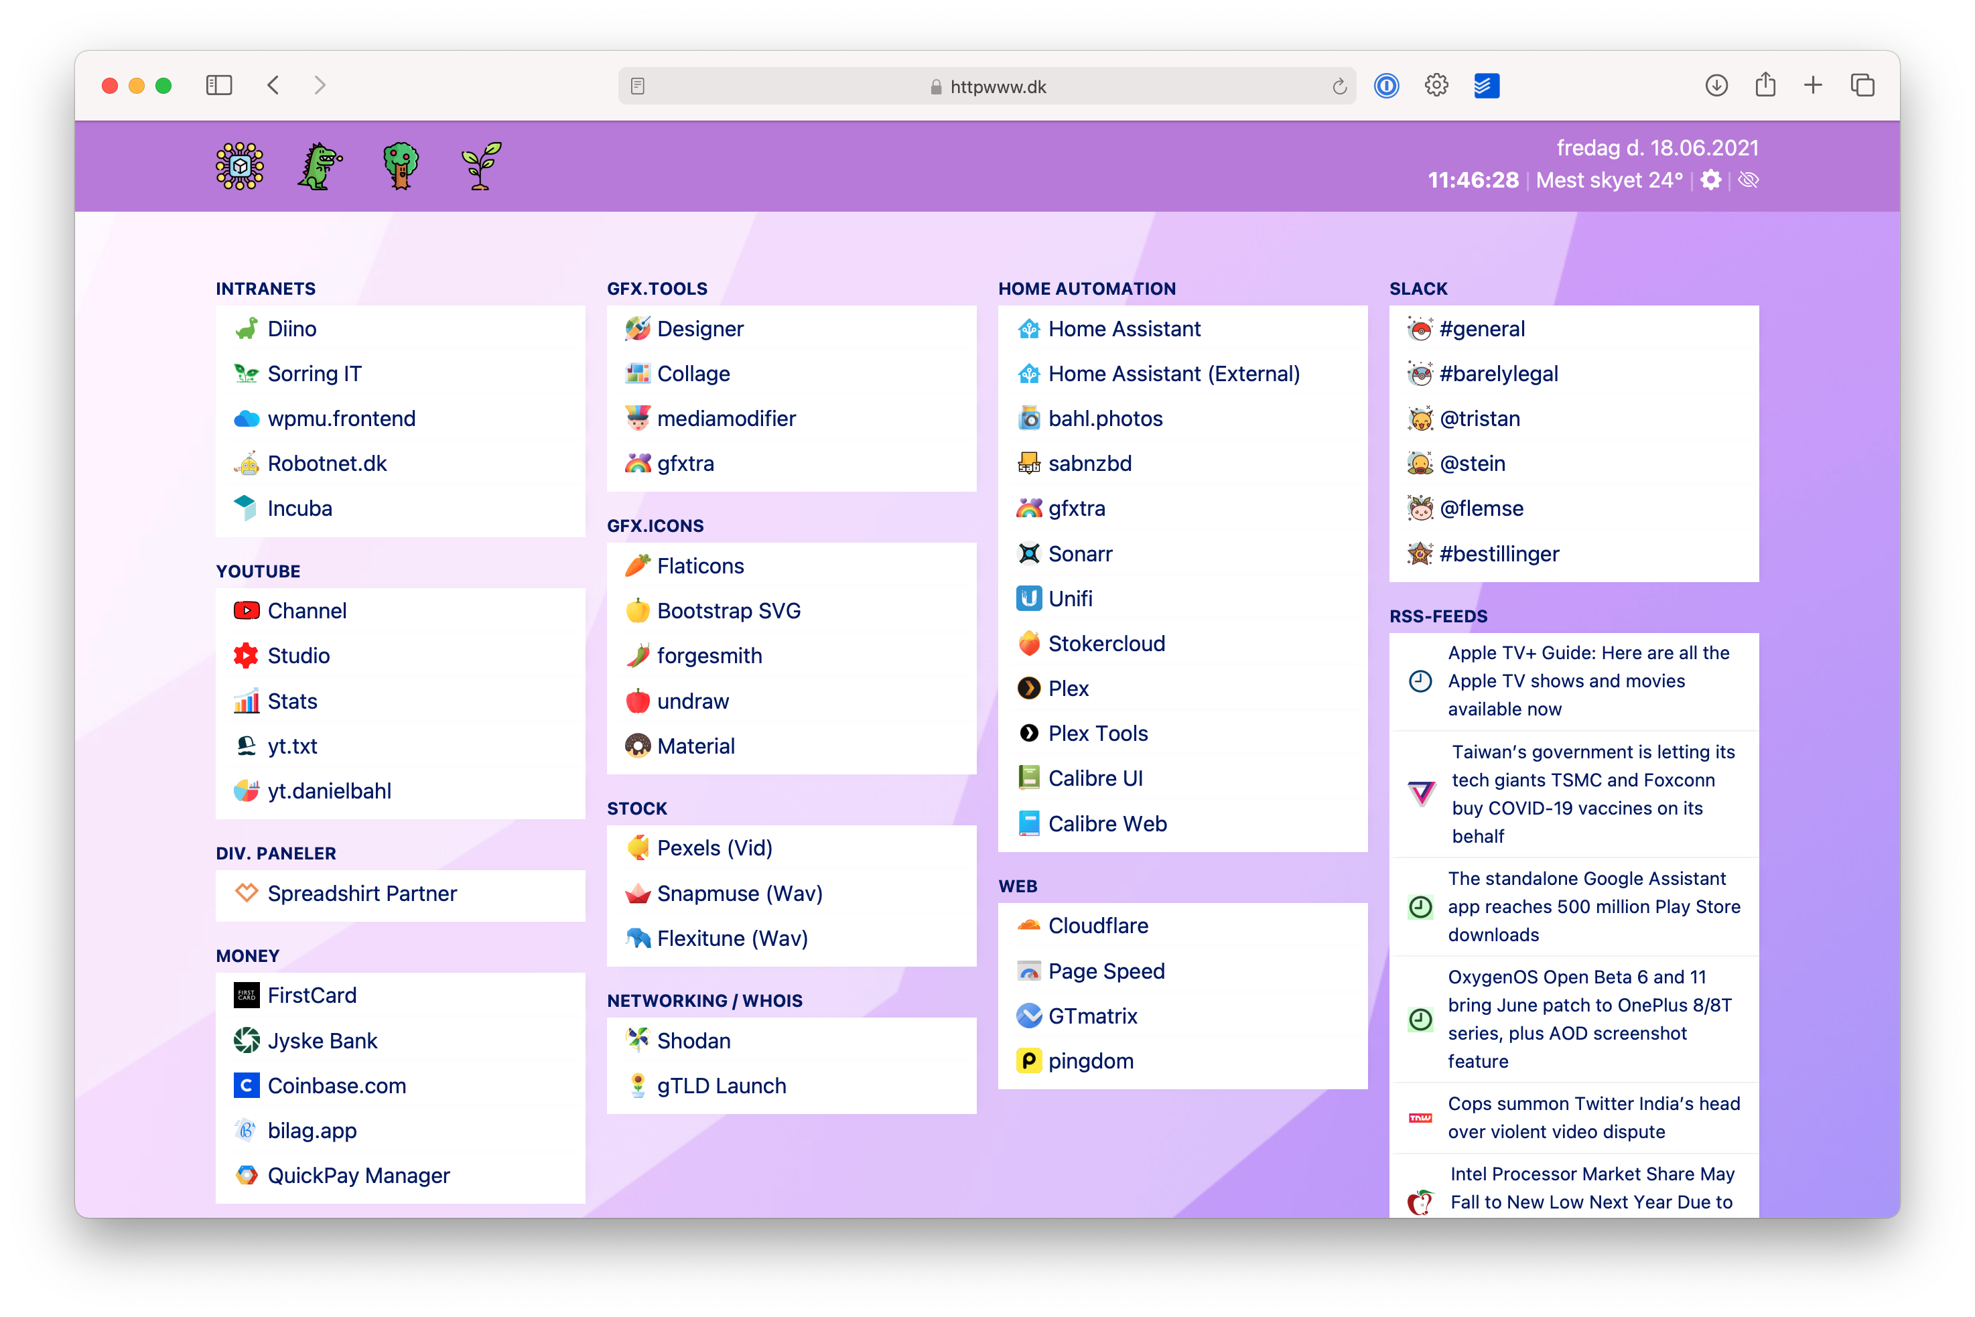Open the page settings gear beside the weather
Image resolution: width=1975 pixels, height=1317 pixels.
click(x=1710, y=181)
